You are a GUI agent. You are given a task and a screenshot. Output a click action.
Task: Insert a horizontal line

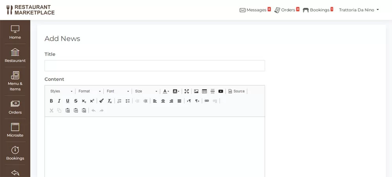point(213,91)
